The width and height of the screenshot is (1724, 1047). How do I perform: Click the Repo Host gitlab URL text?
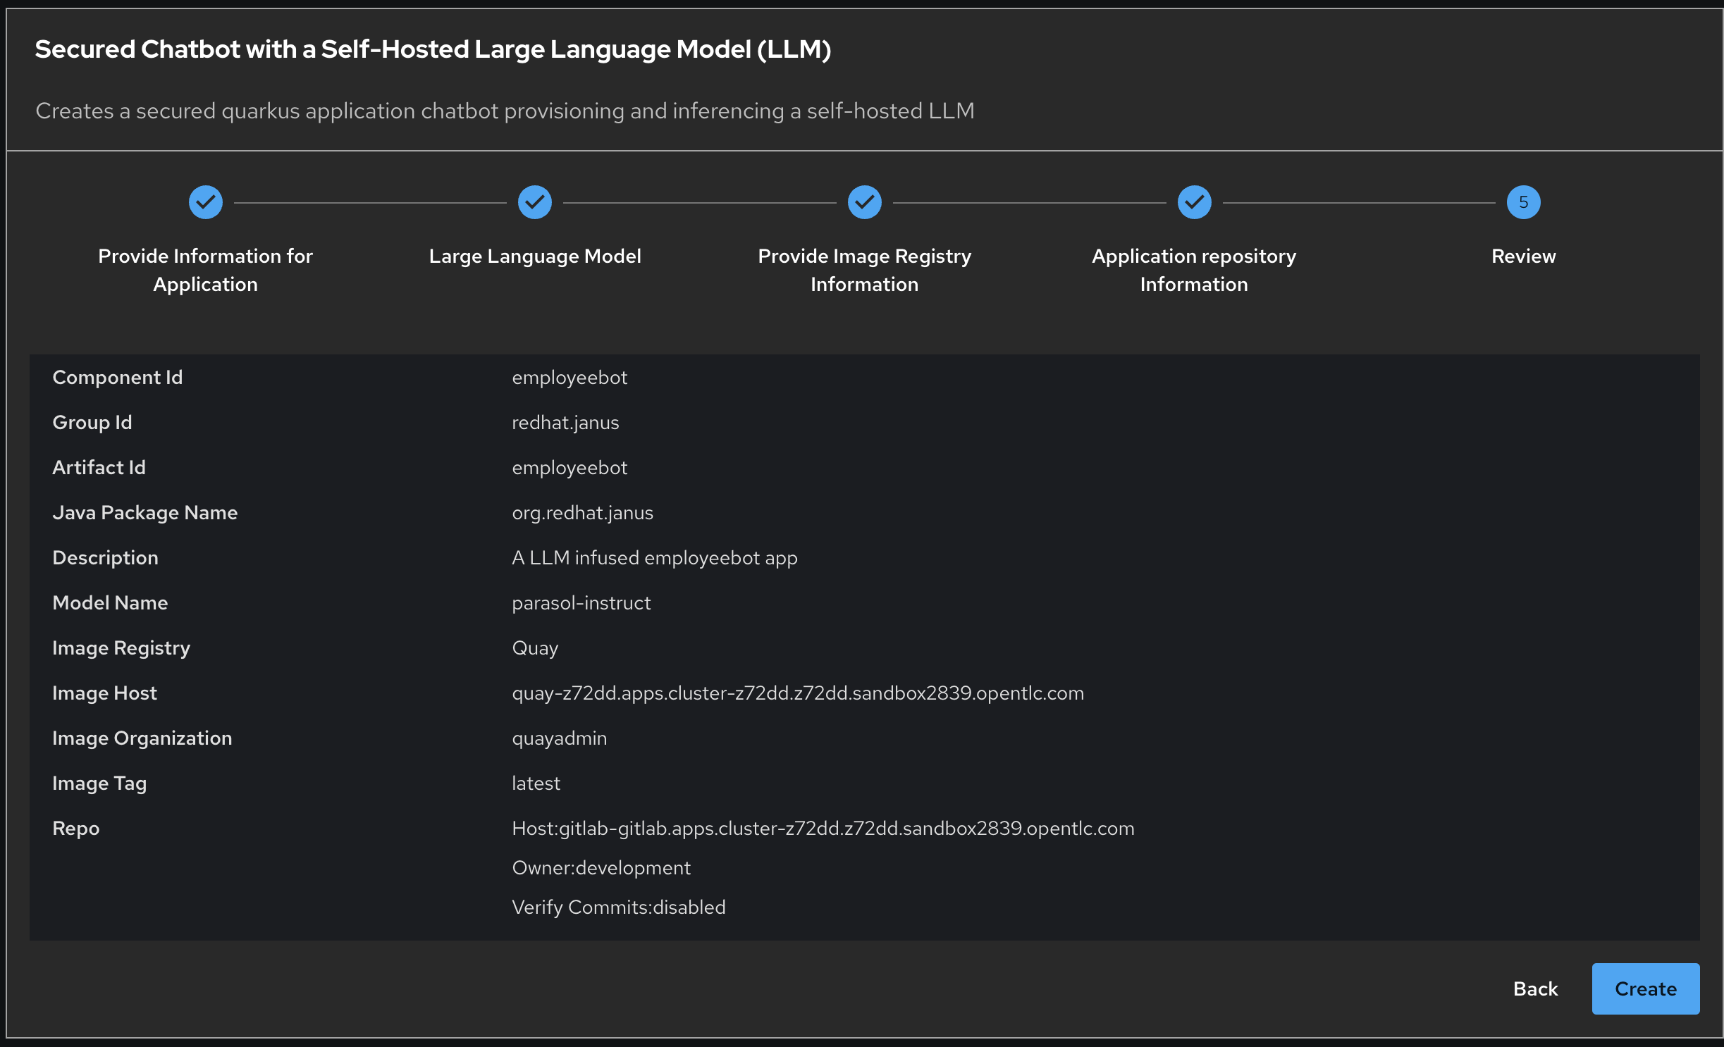823,829
